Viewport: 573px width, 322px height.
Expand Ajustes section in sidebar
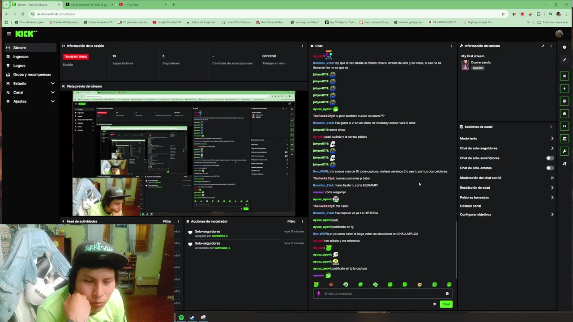tap(52, 101)
